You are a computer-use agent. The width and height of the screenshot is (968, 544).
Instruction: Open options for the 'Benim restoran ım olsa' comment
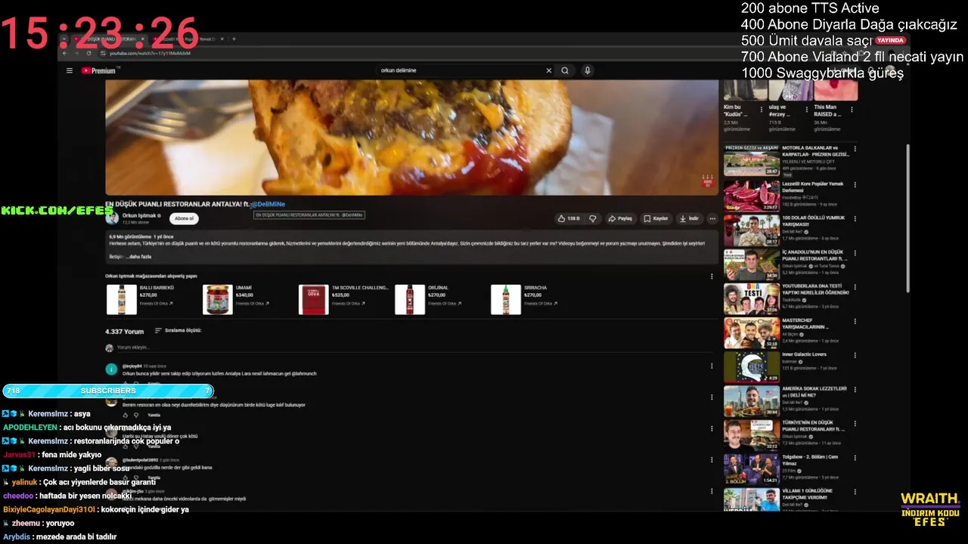coord(712,397)
